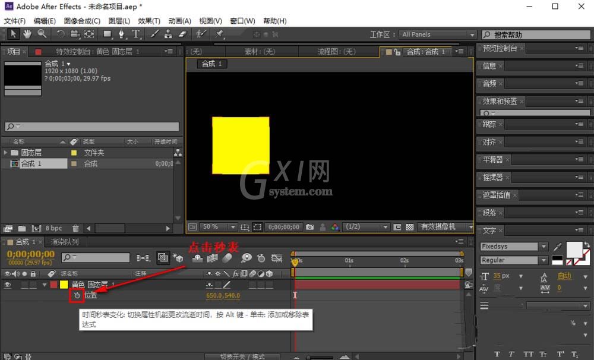Switch to the 特效控制台 tab
Screen dimensions: 594x360
98,52
